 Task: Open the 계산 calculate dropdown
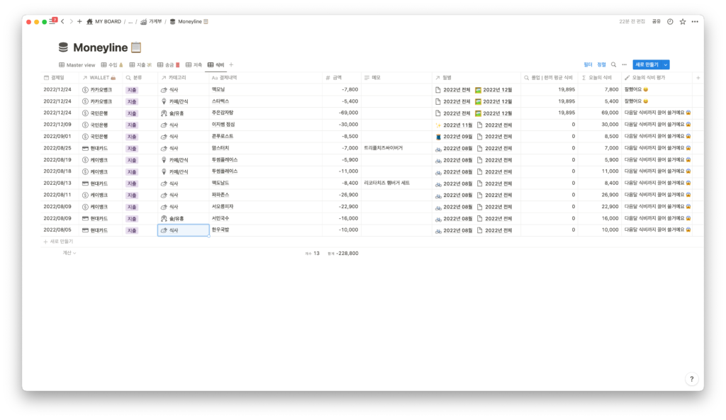69,253
